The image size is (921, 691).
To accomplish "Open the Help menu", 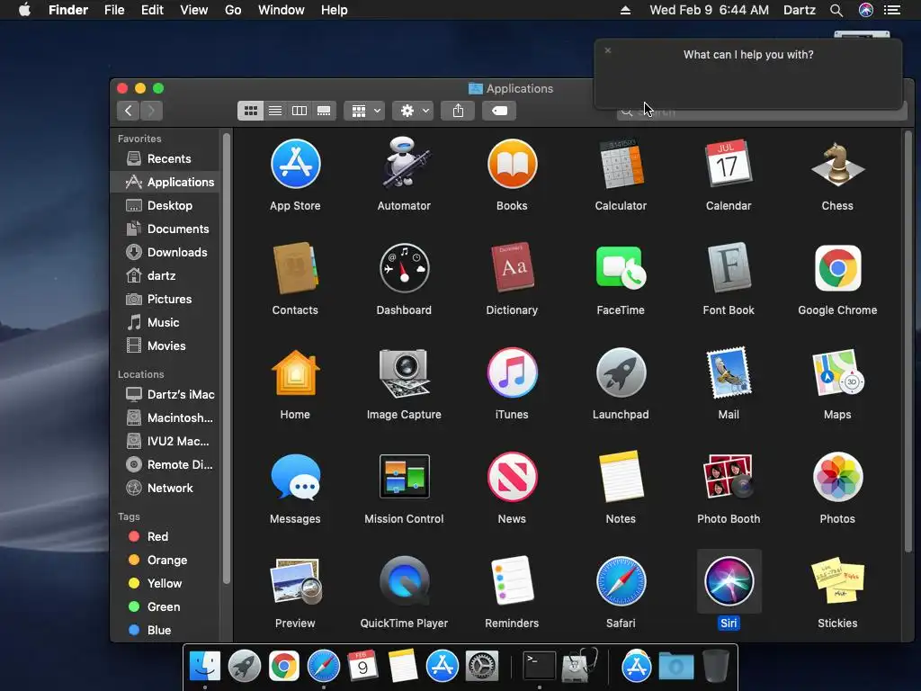I will coord(335,10).
